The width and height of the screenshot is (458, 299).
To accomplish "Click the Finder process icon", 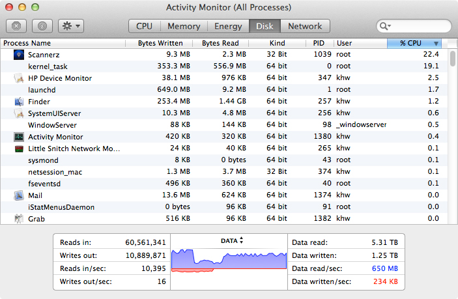I will [x=19, y=102].
